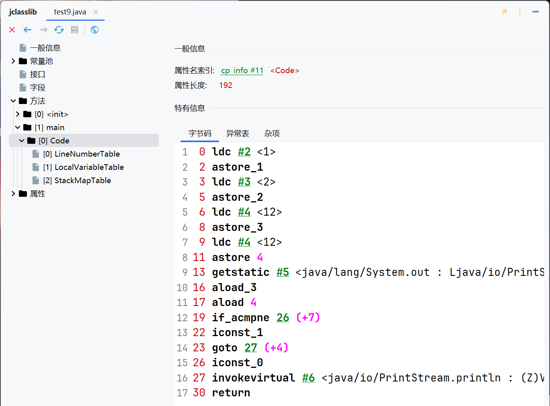Image resolution: width=550 pixels, height=406 pixels.
Task: Open in new window via orange arrow icon
Action: tap(504, 12)
